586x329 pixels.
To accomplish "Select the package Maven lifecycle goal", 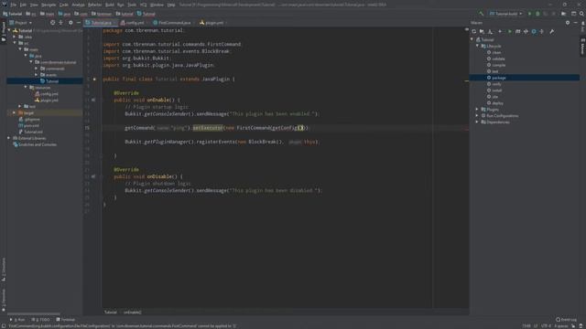I will coord(498,78).
